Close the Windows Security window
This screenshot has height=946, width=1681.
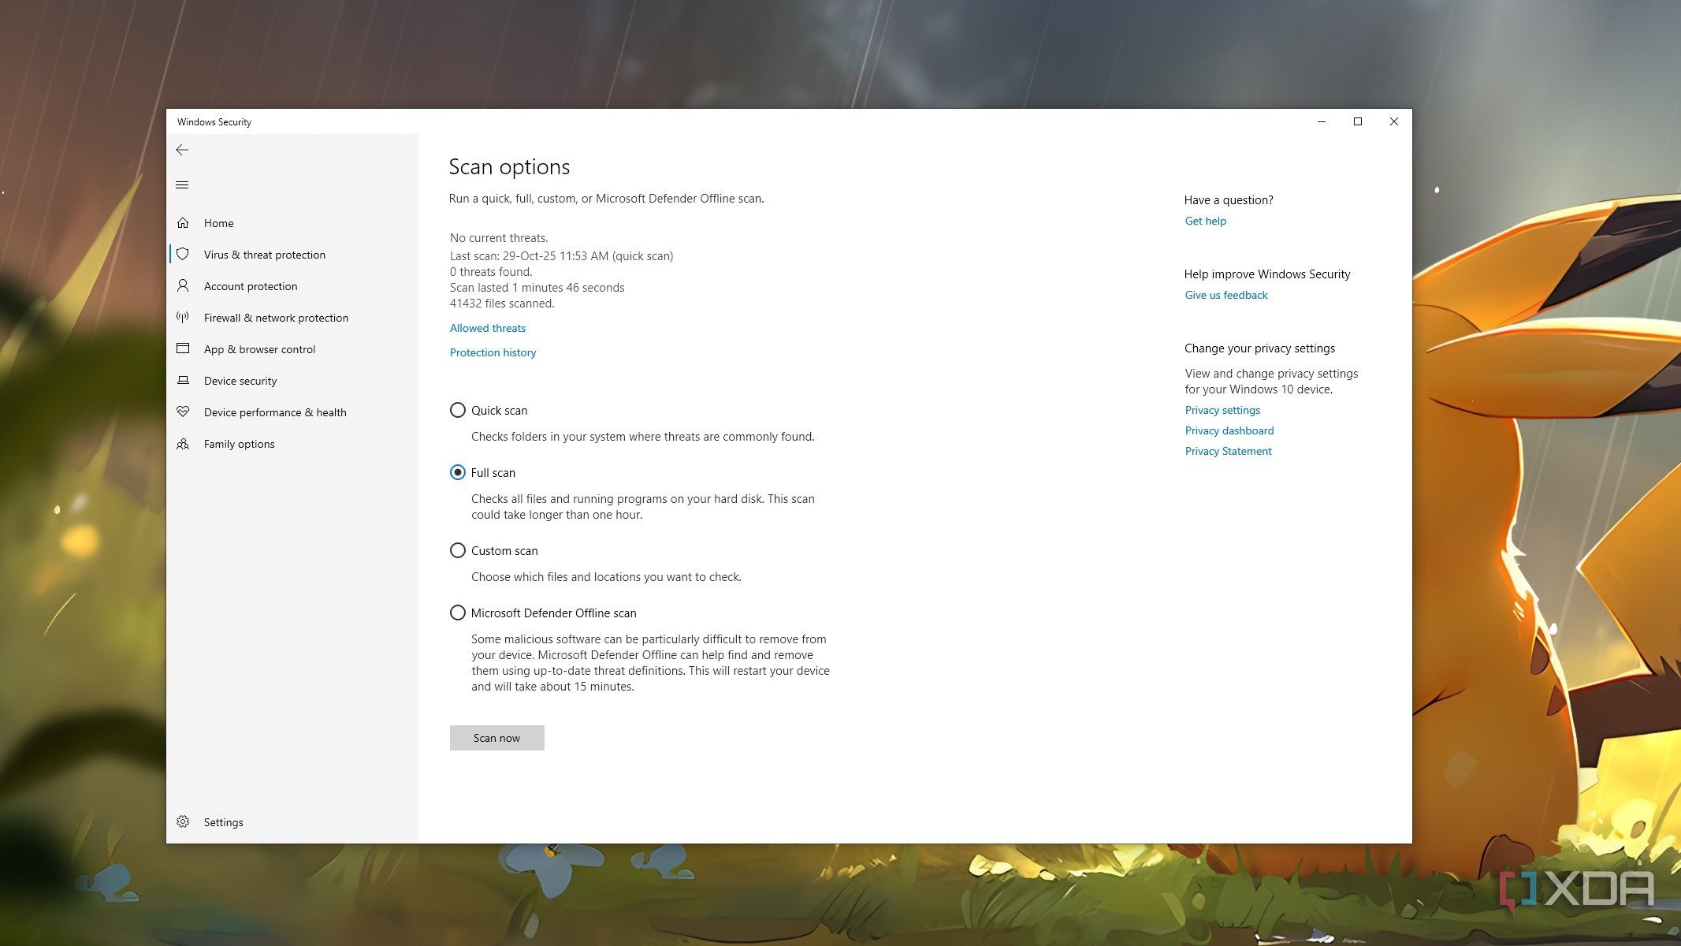[1394, 121]
